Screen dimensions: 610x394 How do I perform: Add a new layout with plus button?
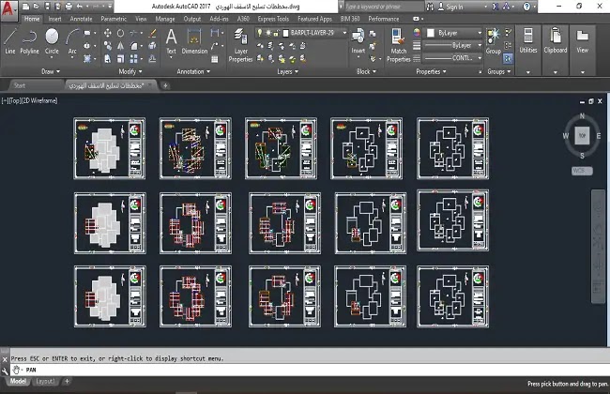pos(67,381)
